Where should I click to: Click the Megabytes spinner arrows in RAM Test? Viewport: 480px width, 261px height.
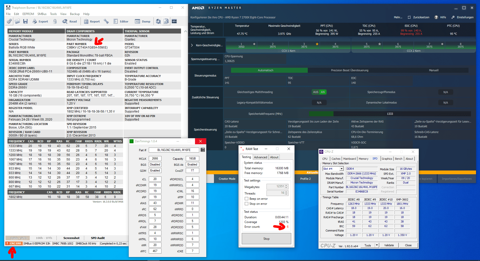pyautogui.click(x=286, y=186)
